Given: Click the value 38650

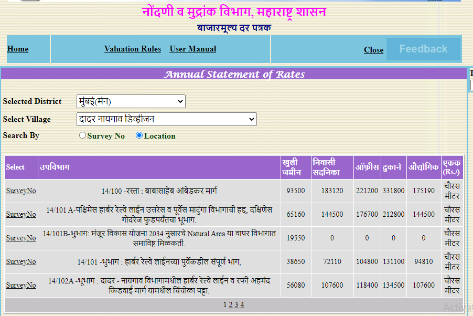Looking at the screenshot, I should pos(296,261).
